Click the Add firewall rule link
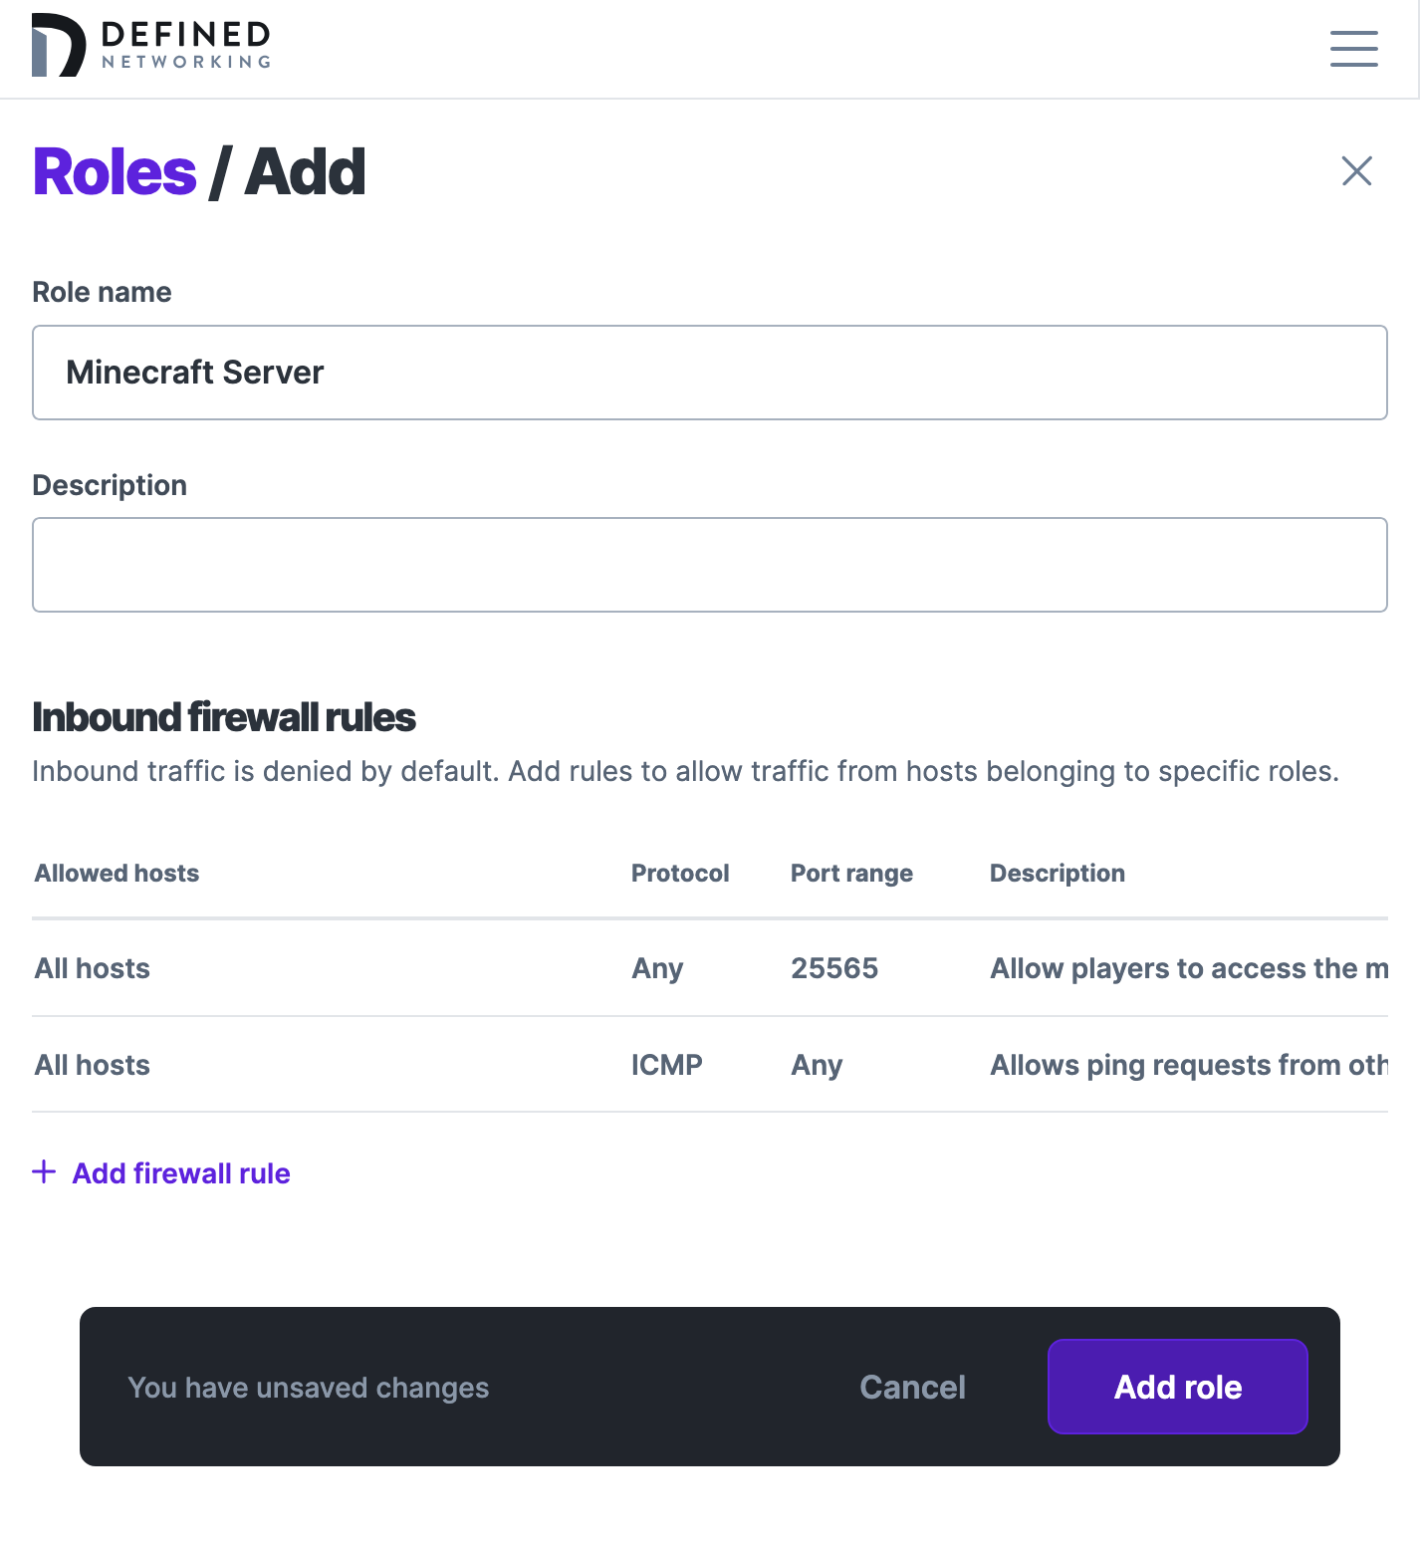 [x=179, y=1172]
